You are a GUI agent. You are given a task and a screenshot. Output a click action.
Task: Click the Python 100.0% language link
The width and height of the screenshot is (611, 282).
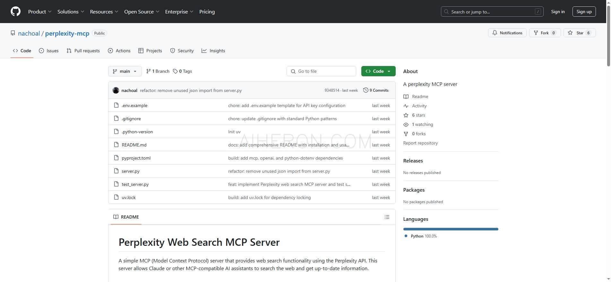click(421, 236)
